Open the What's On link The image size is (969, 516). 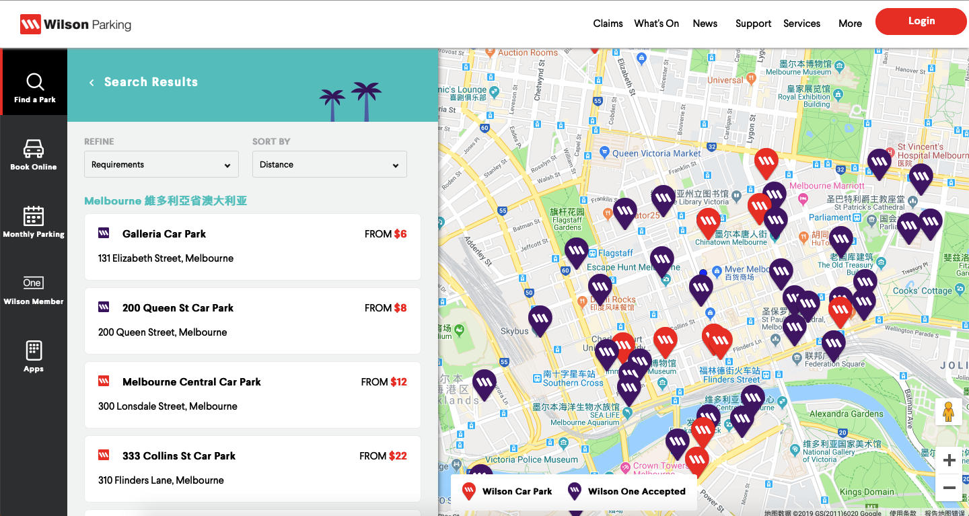coord(656,24)
